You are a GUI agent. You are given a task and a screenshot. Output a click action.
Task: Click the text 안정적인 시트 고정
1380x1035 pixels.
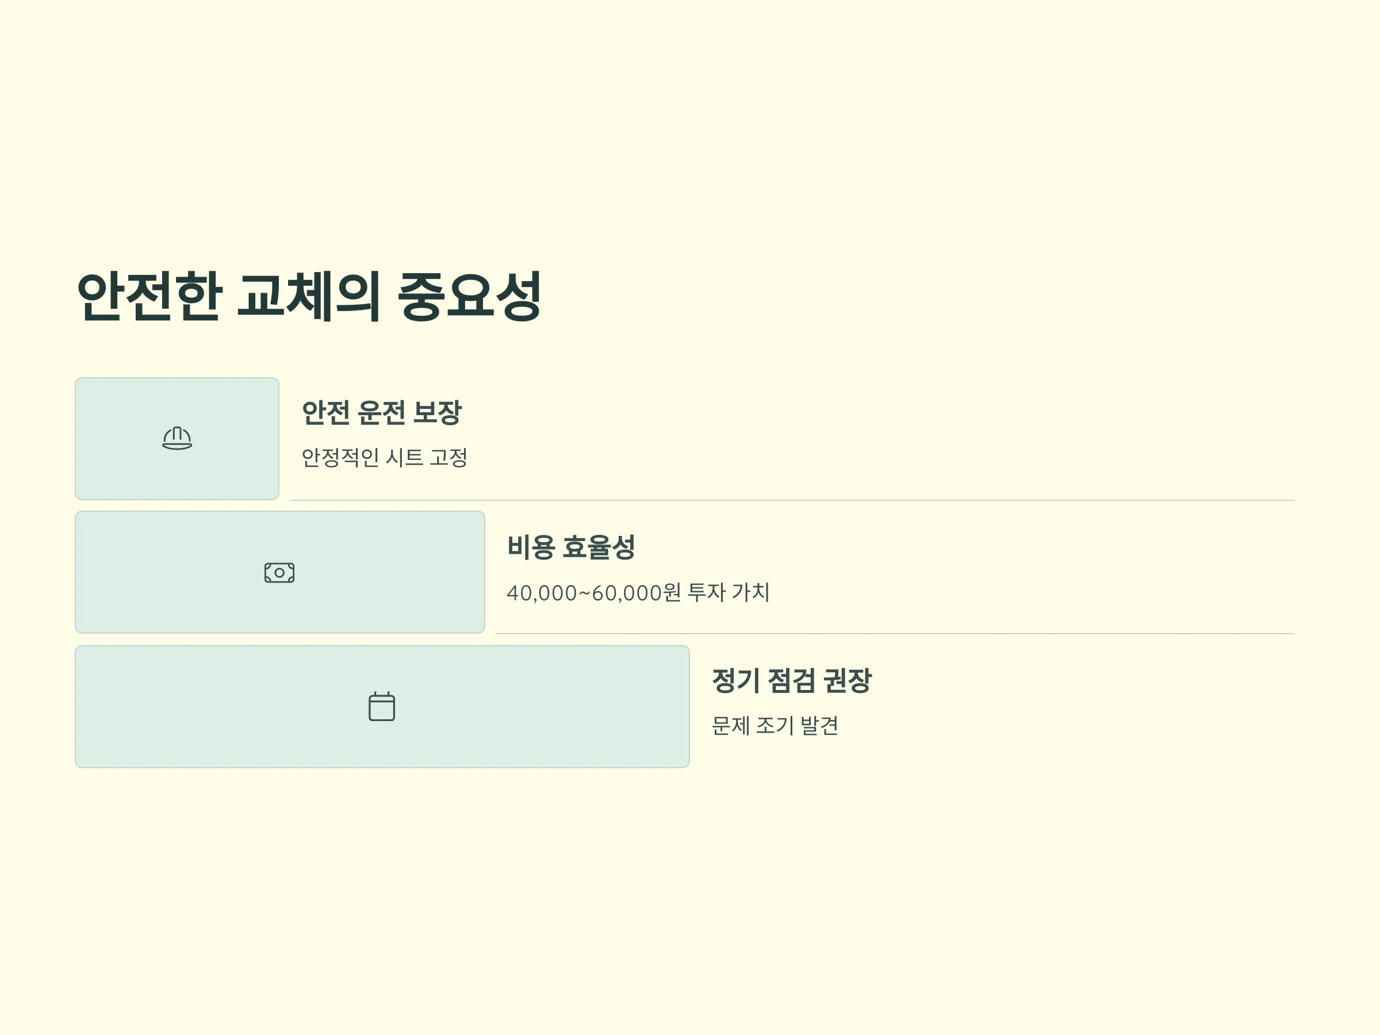[x=385, y=457]
